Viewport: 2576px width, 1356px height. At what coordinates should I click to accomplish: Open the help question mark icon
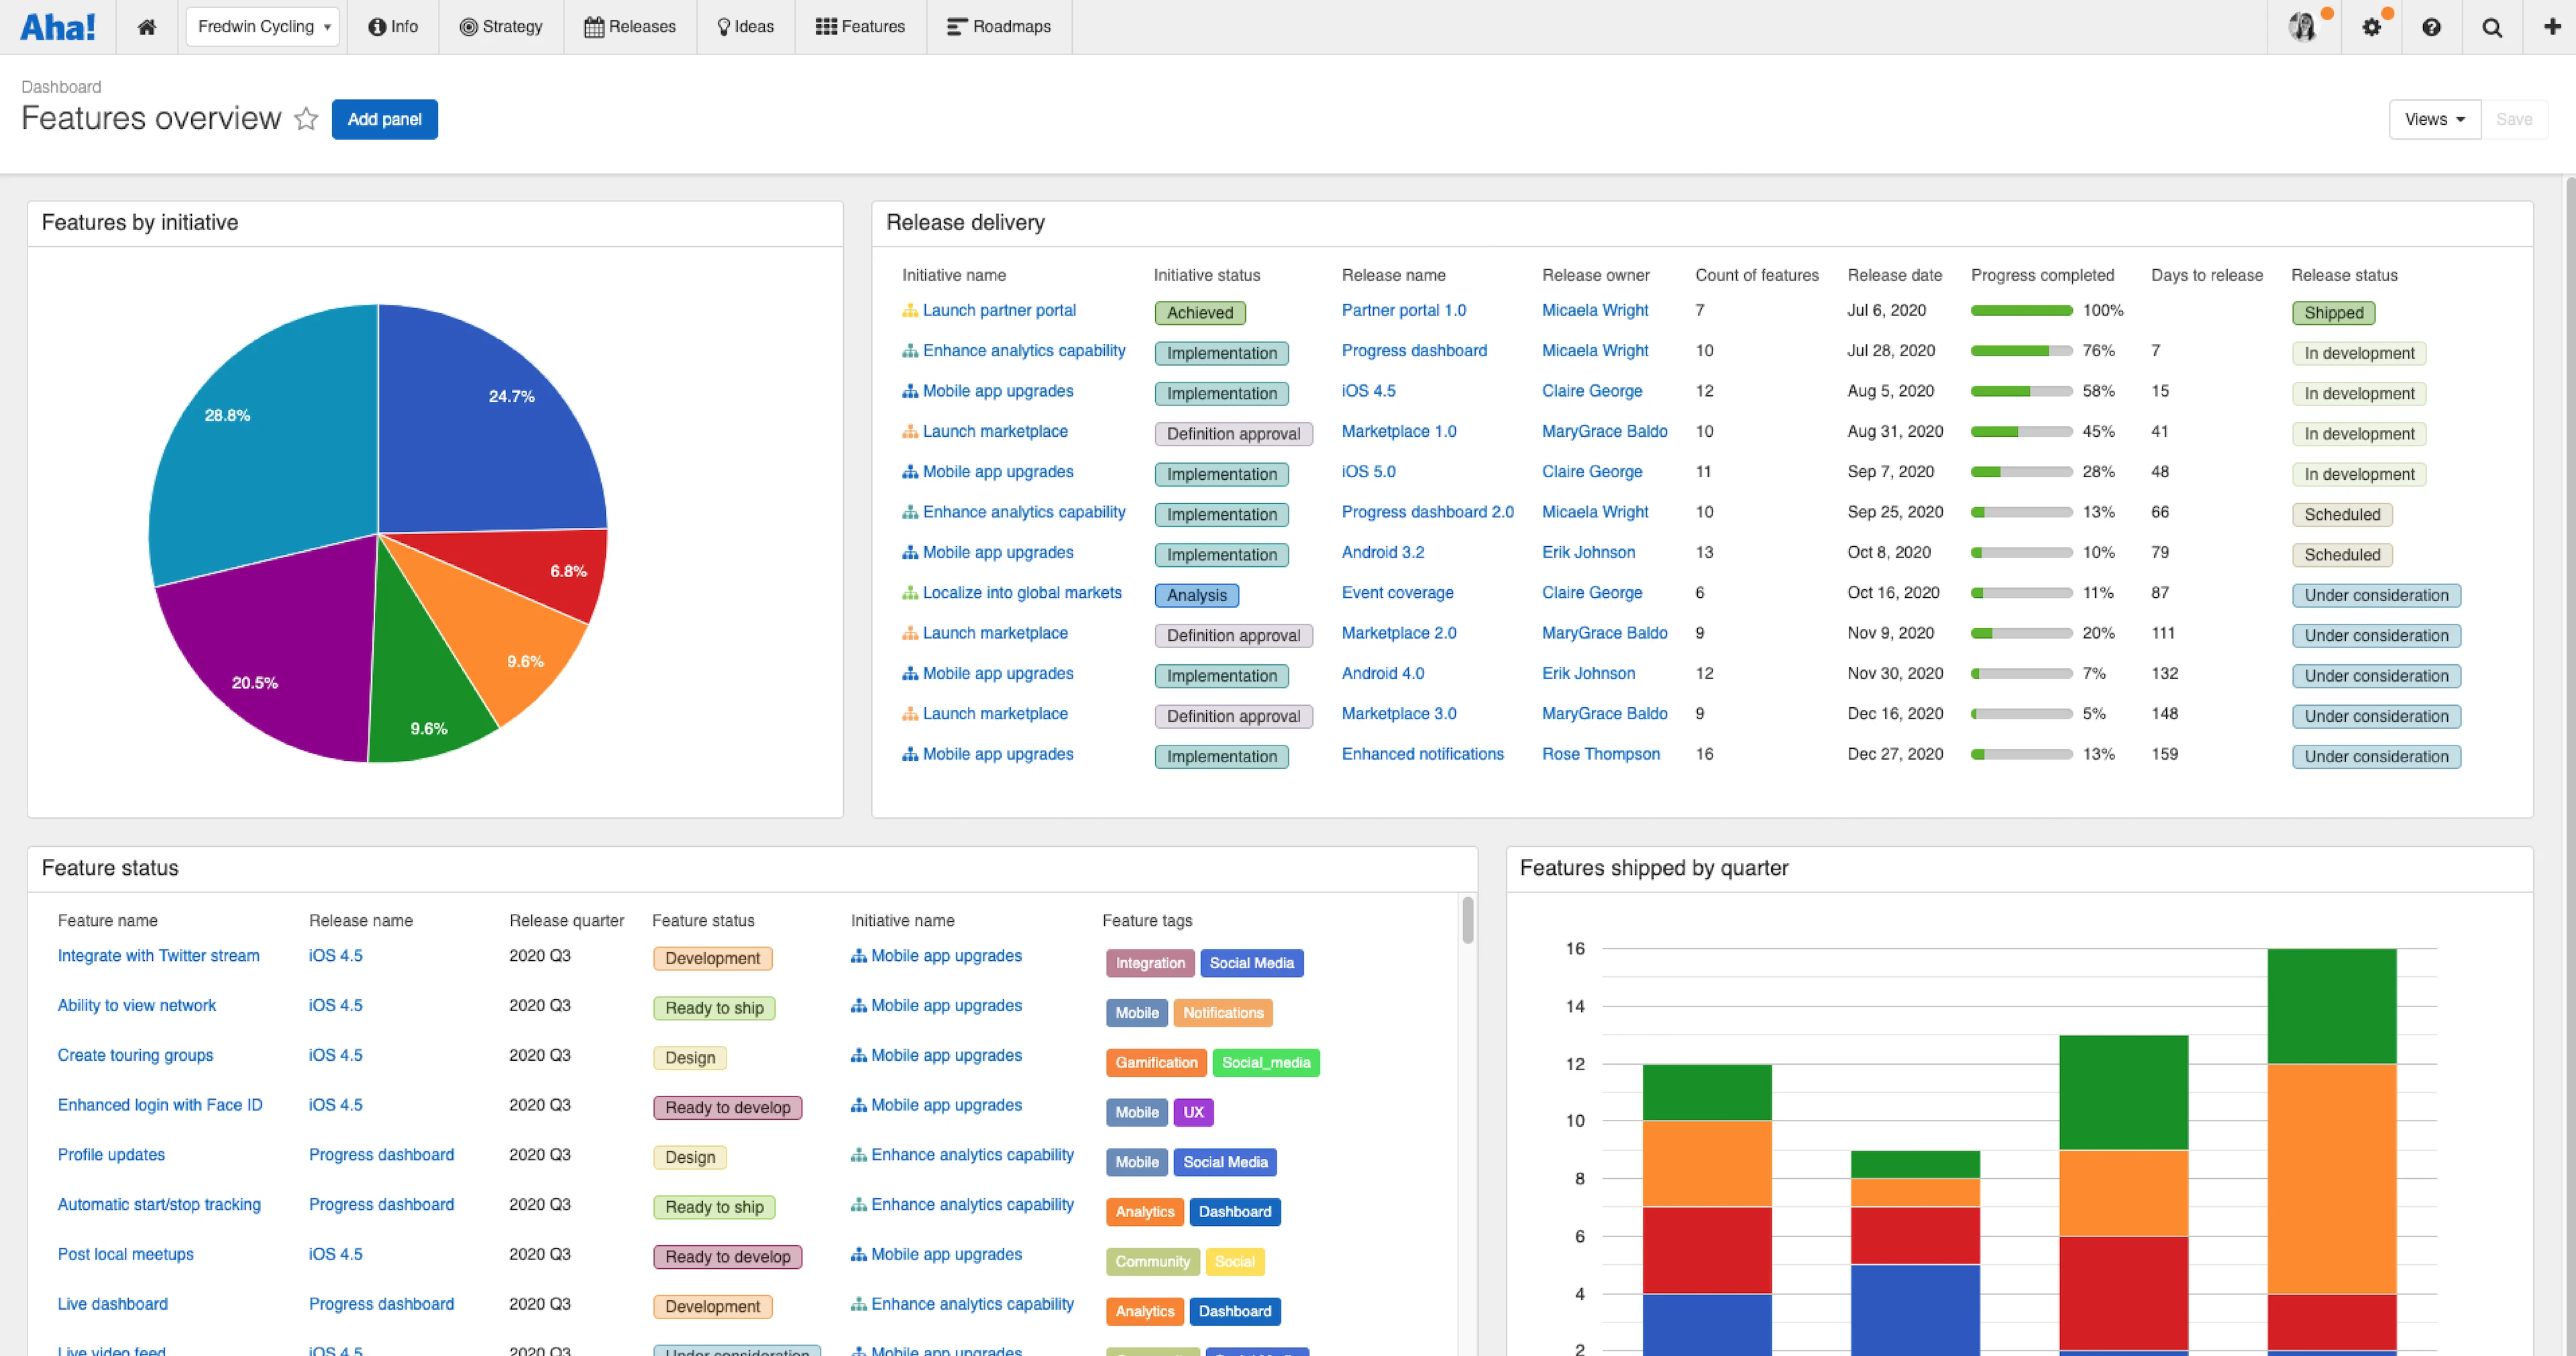[x=2431, y=27]
